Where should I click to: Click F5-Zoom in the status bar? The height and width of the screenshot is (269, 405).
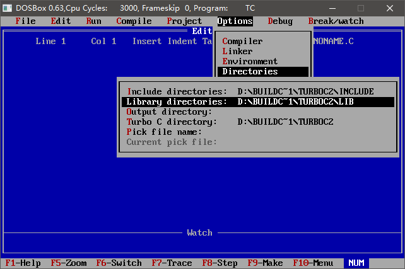(66, 263)
